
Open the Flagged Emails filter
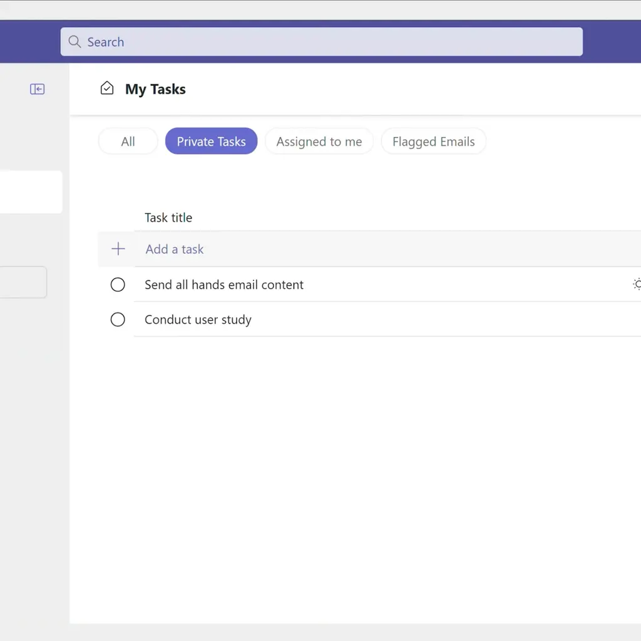(x=433, y=141)
